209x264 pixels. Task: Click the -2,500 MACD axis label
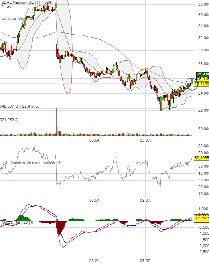(203, 252)
